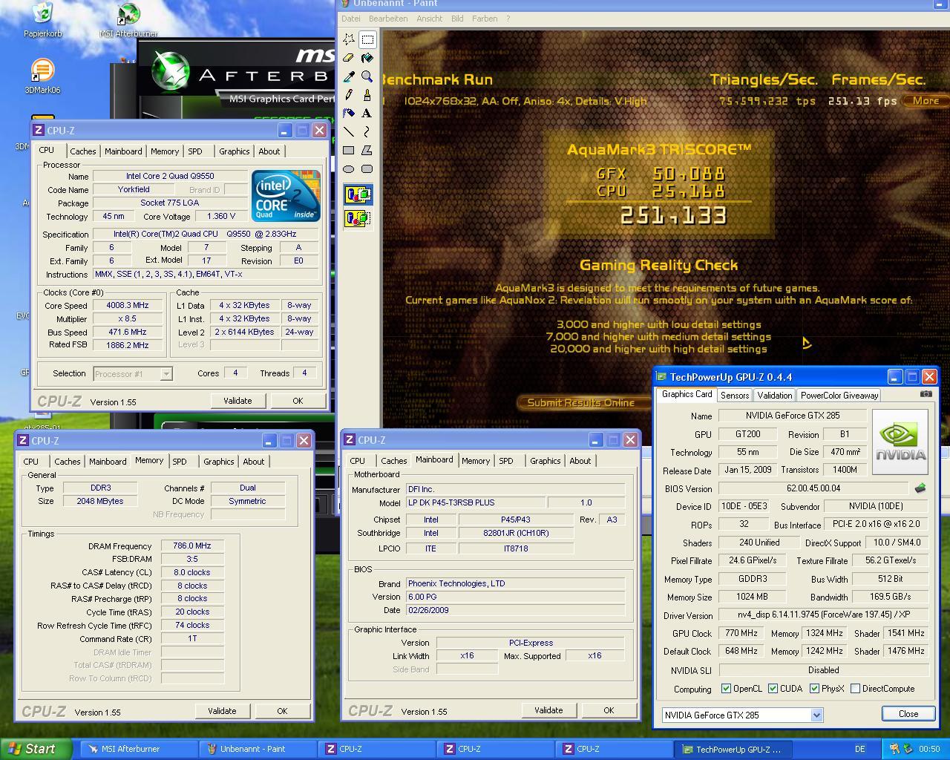Click the mainboard model LP DK P45-T3RSB PLUS
This screenshot has height=760, width=950.
pyautogui.click(x=475, y=502)
